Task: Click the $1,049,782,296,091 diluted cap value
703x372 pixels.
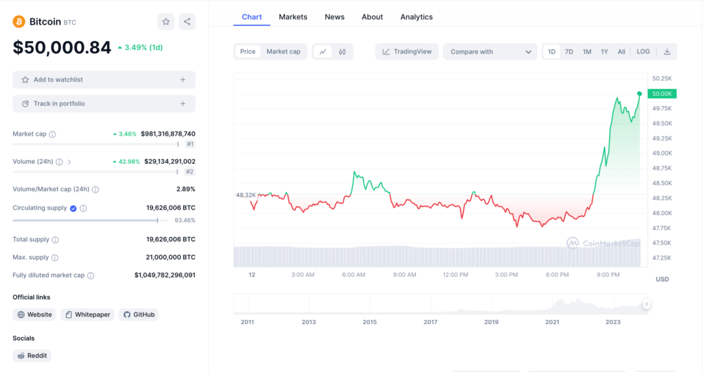Action: pos(165,275)
